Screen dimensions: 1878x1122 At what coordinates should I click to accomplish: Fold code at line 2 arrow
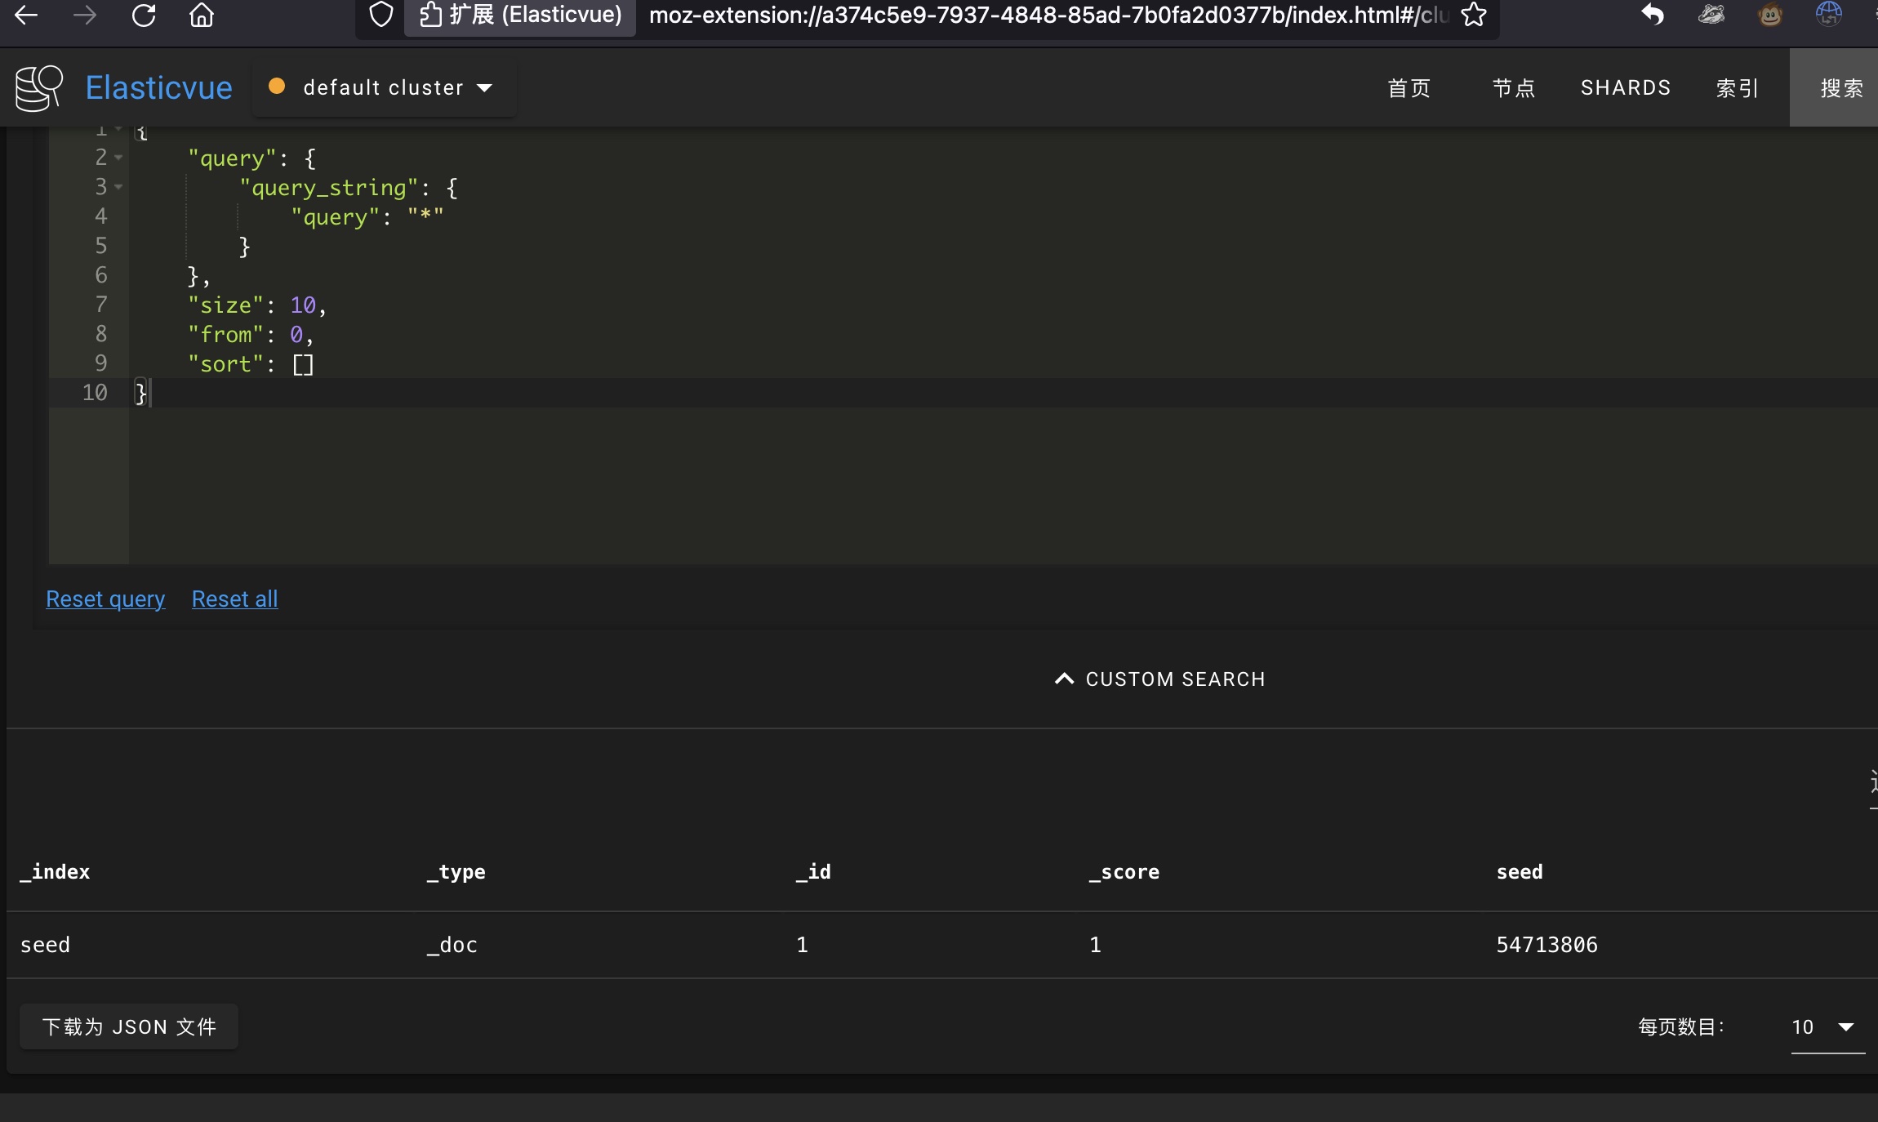pyautogui.click(x=119, y=158)
